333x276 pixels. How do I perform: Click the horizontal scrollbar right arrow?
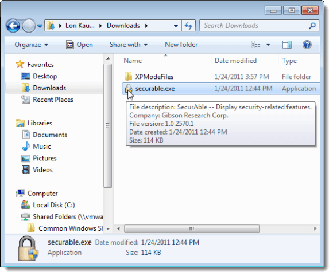[315, 229]
